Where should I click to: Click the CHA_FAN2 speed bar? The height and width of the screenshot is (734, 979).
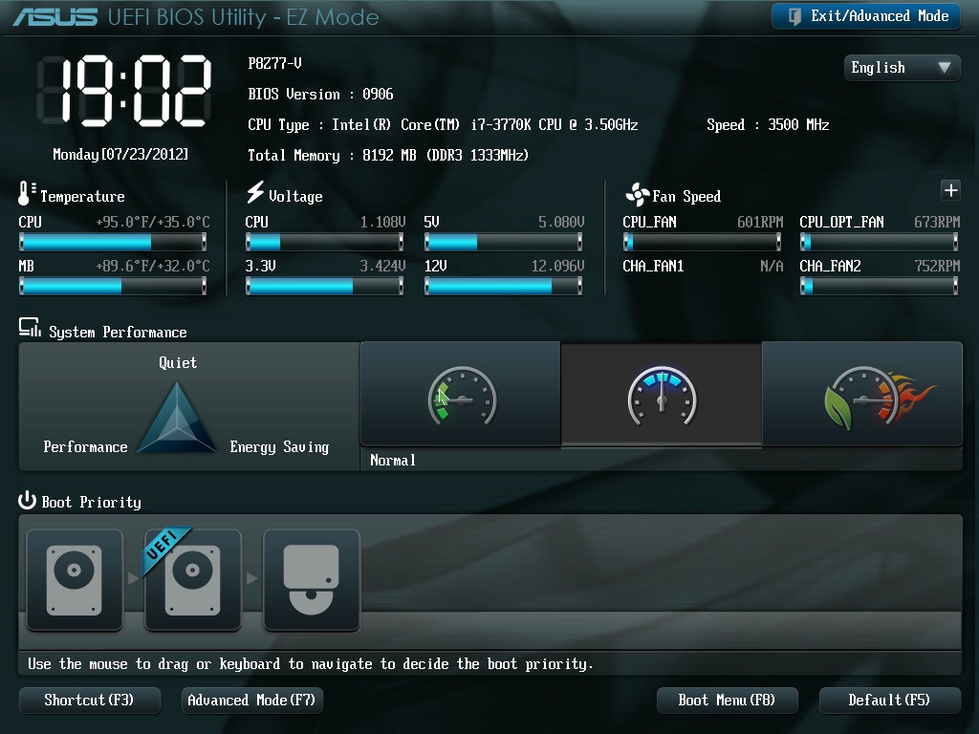tap(880, 286)
